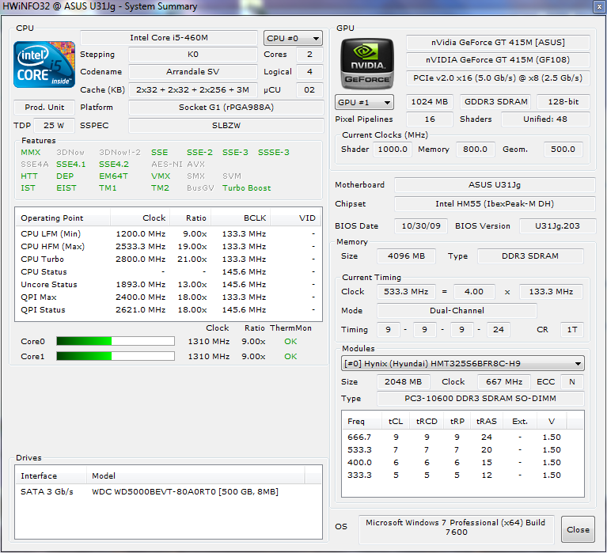607x553 pixels.
Task: Click the EM64T feature label
Action: [113, 176]
